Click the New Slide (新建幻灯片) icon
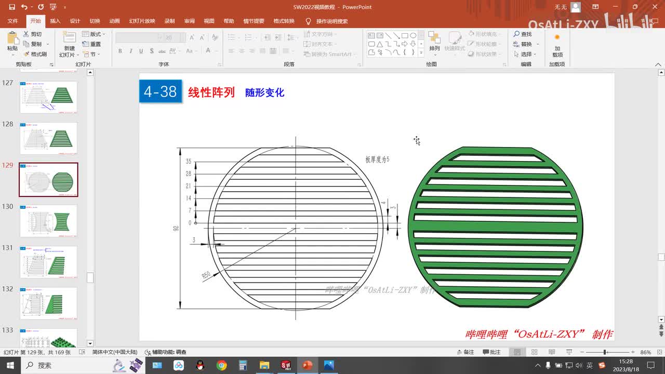 [x=69, y=37]
